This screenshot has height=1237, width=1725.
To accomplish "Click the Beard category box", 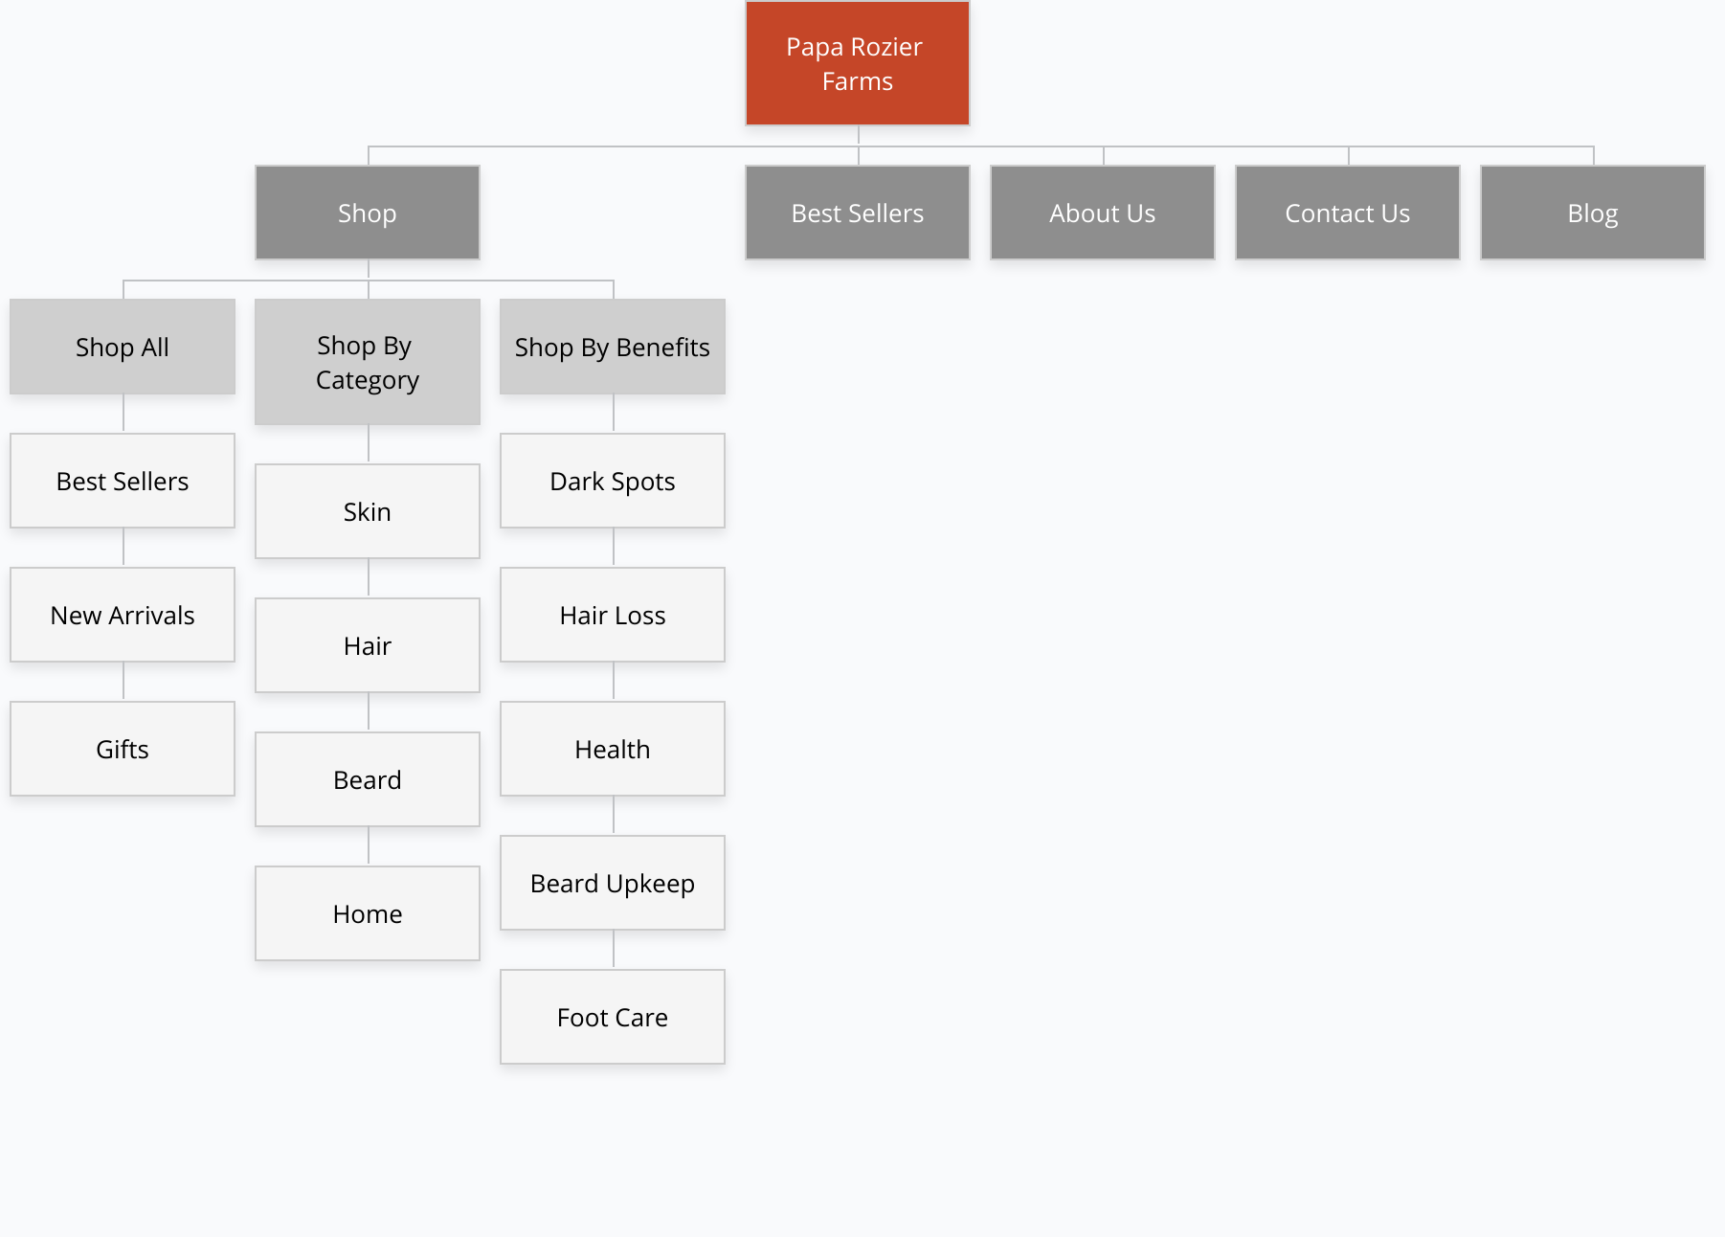I will point(368,779).
